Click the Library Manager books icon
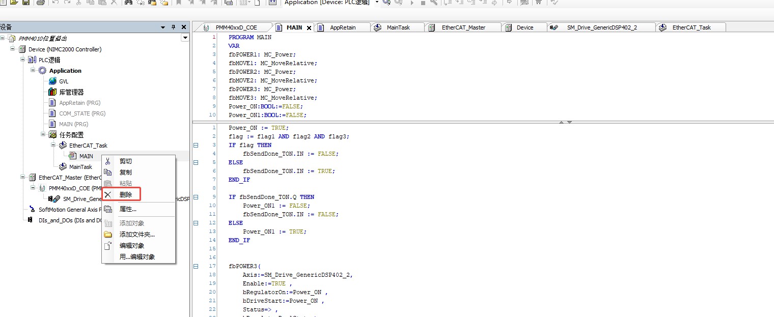The width and height of the screenshot is (774, 317). click(x=52, y=92)
